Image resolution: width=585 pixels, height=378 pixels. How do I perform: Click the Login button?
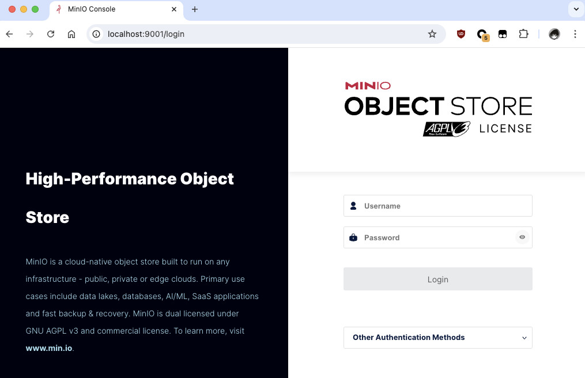pyautogui.click(x=437, y=279)
